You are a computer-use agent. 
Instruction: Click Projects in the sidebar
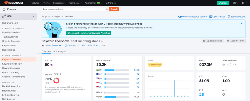pos(11,9)
